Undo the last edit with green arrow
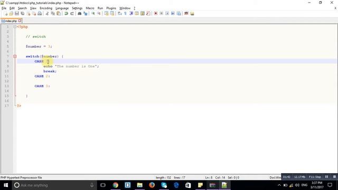Screen dimensions: 338x190 pos(66,14)
